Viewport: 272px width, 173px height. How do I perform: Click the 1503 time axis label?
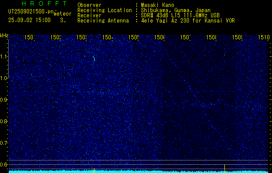(x=82, y=37)
